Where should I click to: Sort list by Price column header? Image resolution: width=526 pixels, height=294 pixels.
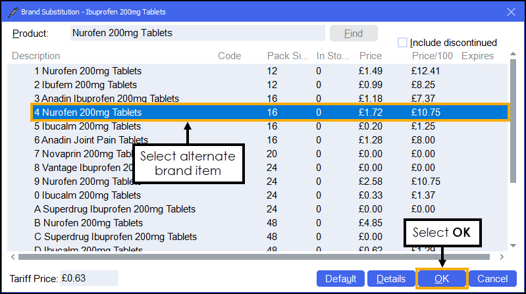tap(371, 57)
